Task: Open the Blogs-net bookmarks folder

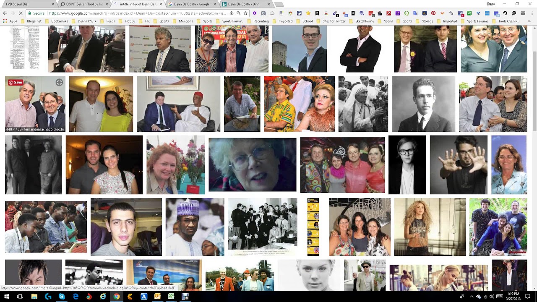Action: 31,21
